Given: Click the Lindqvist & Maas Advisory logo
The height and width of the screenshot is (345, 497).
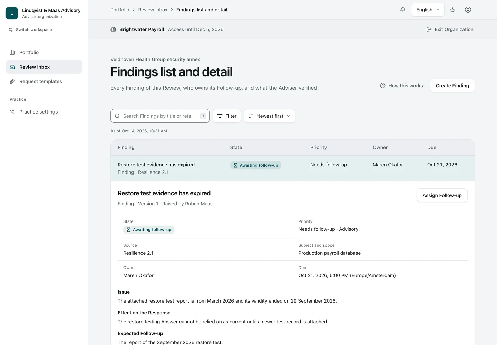Looking at the screenshot, I should (12, 13).
